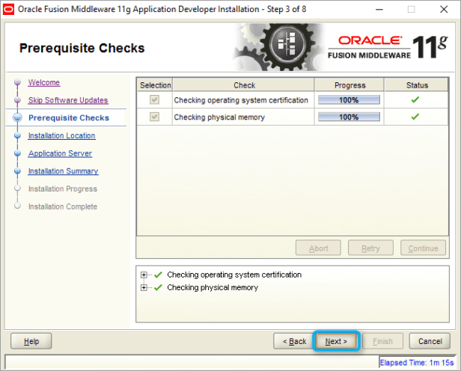Image resolution: width=461 pixels, height=371 pixels.
Task: Click the Skip Software Updates step bullet
Action: pos(18,100)
